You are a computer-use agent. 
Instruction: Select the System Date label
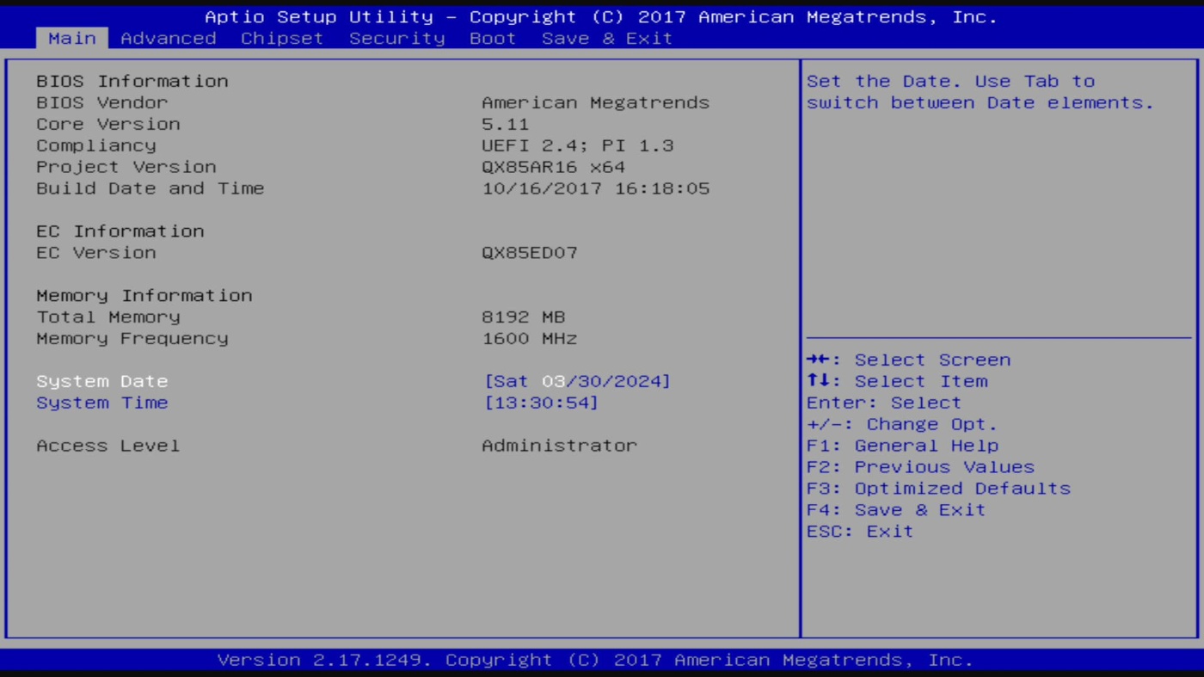click(102, 381)
